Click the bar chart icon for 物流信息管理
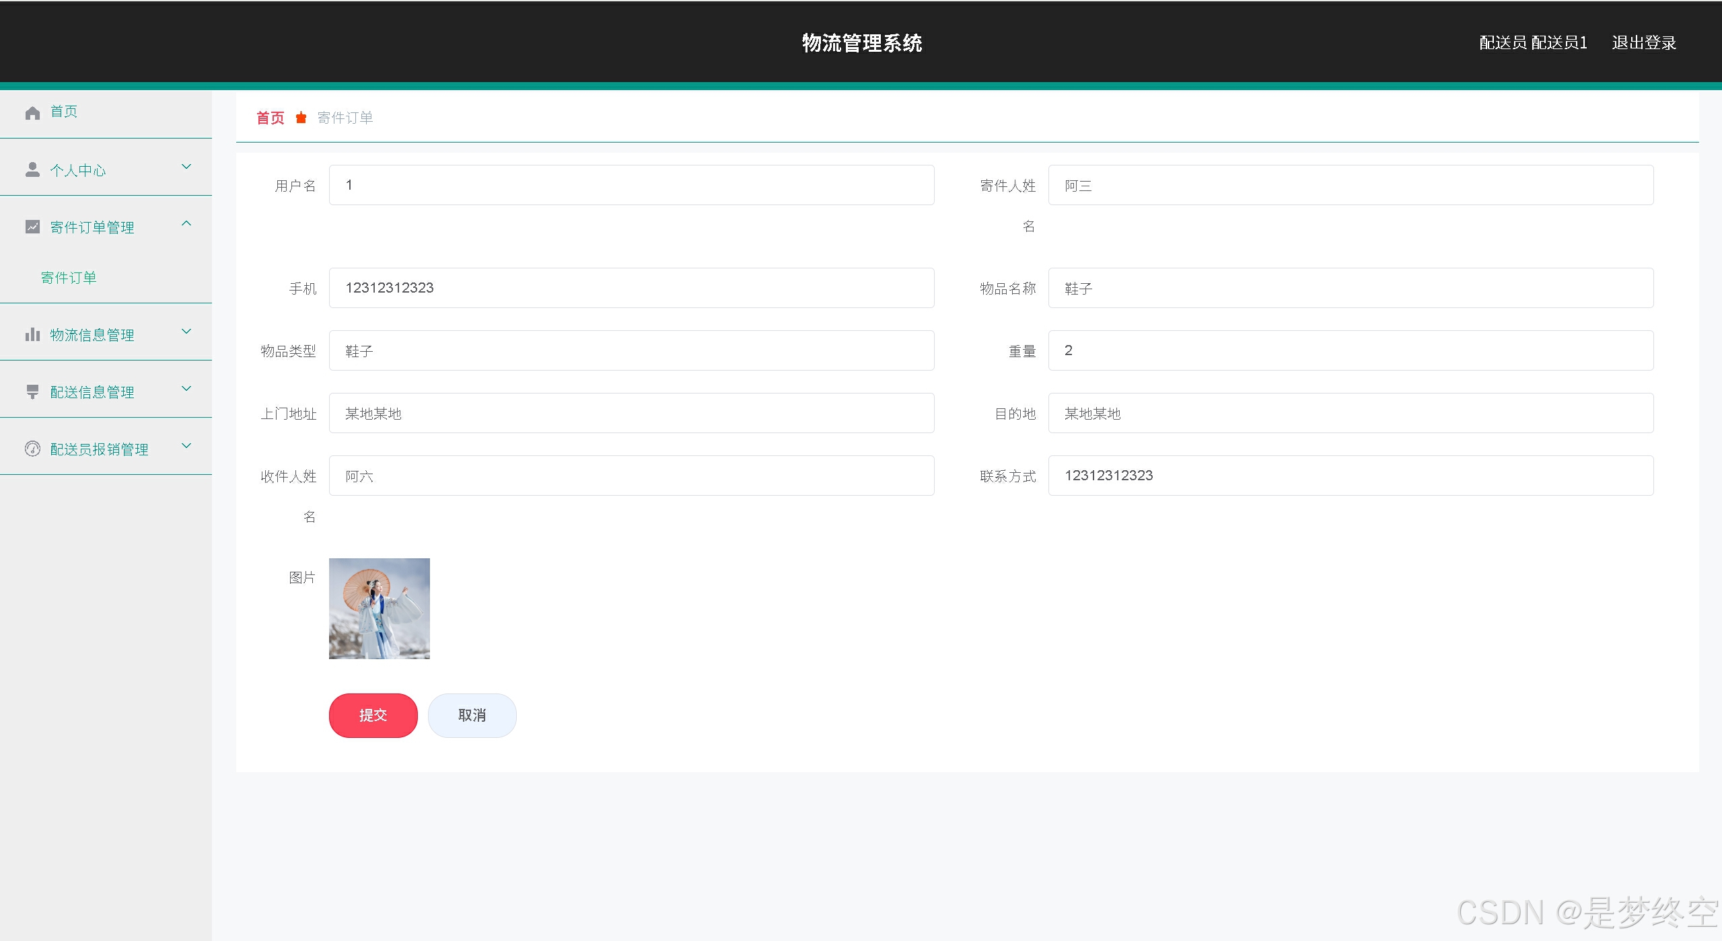The image size is (1722, 941). (x=32, y=334)
